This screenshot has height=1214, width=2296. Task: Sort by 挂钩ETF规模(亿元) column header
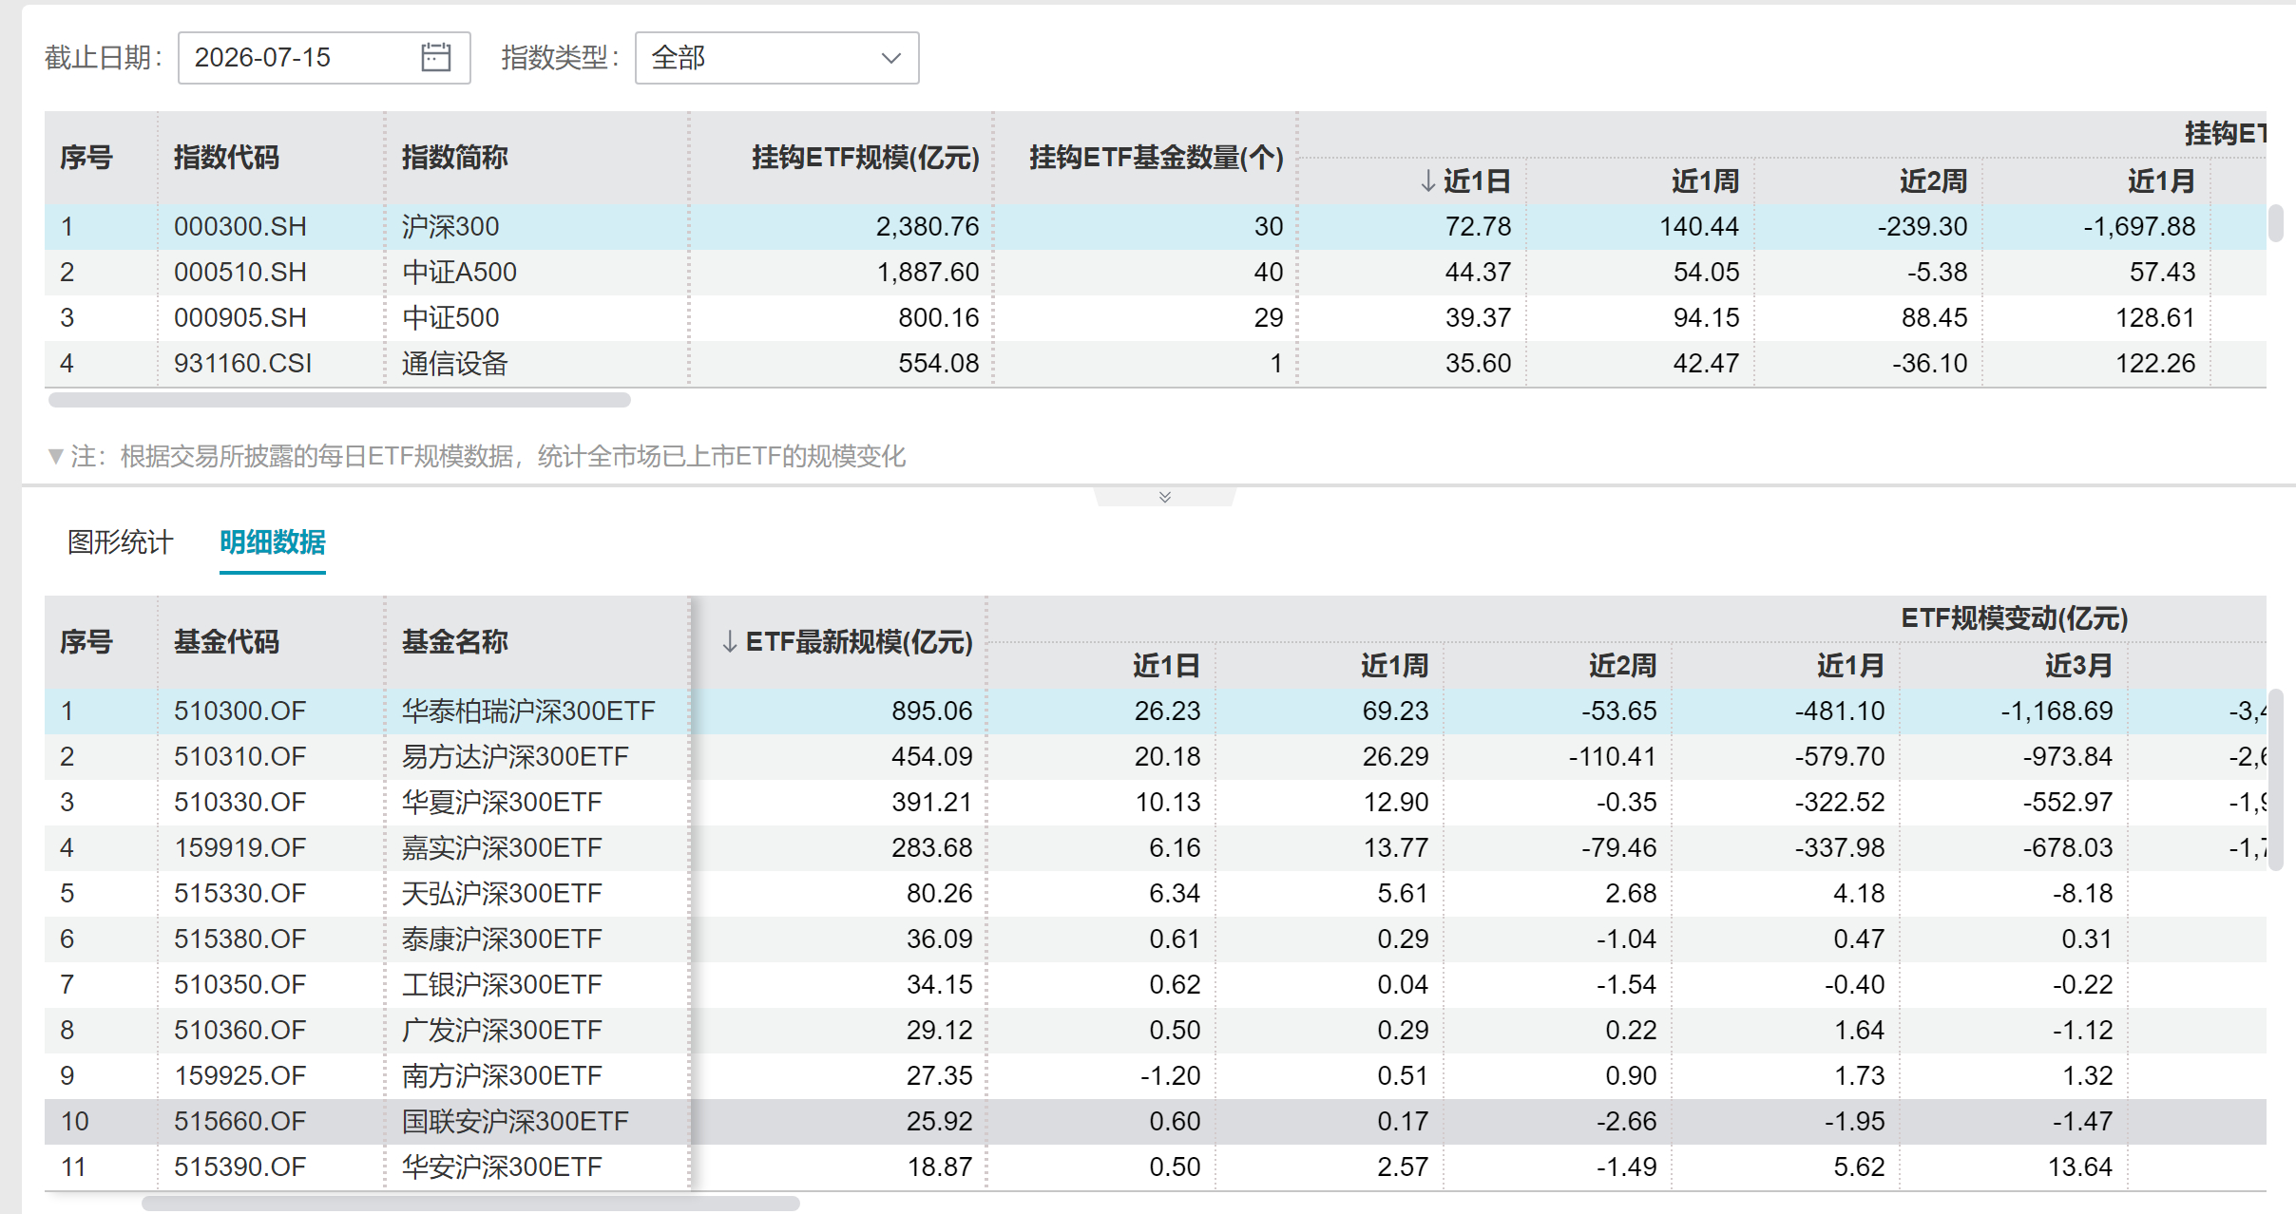click(865, 158)
